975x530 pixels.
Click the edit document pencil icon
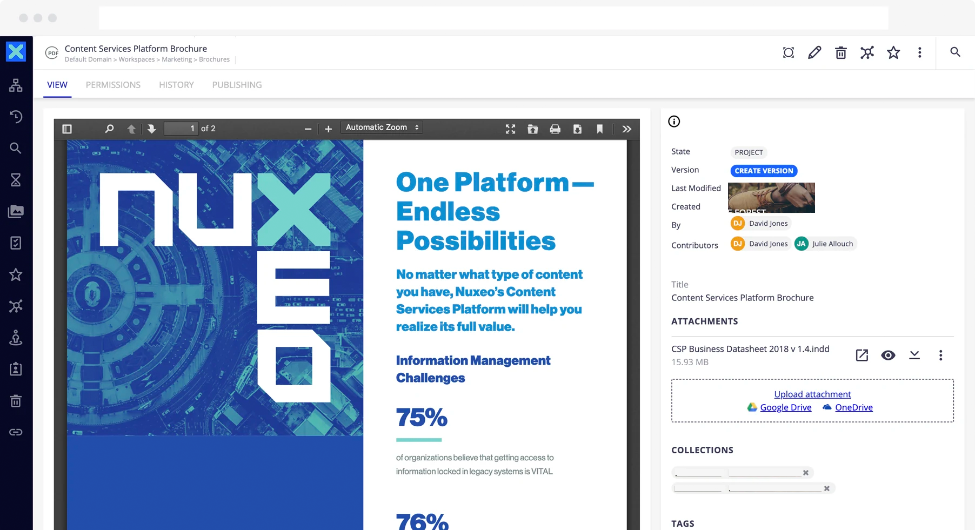click(x=814, y=52)
